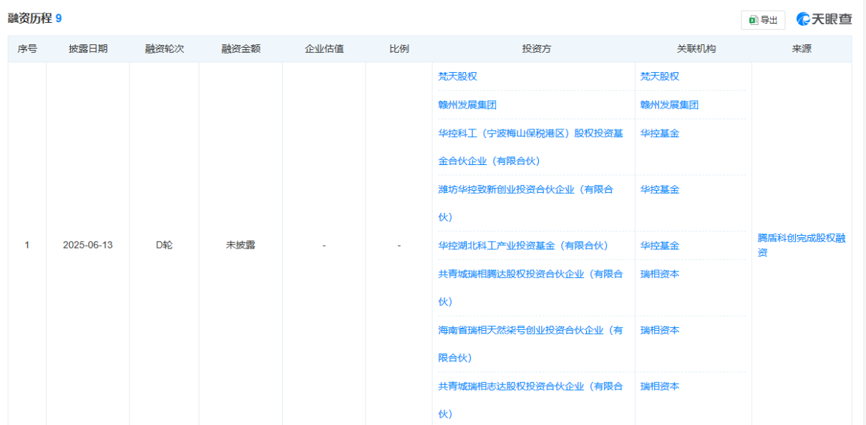Open 赣州发展集团 in the 投资方 column

click(x=467, y=105)
